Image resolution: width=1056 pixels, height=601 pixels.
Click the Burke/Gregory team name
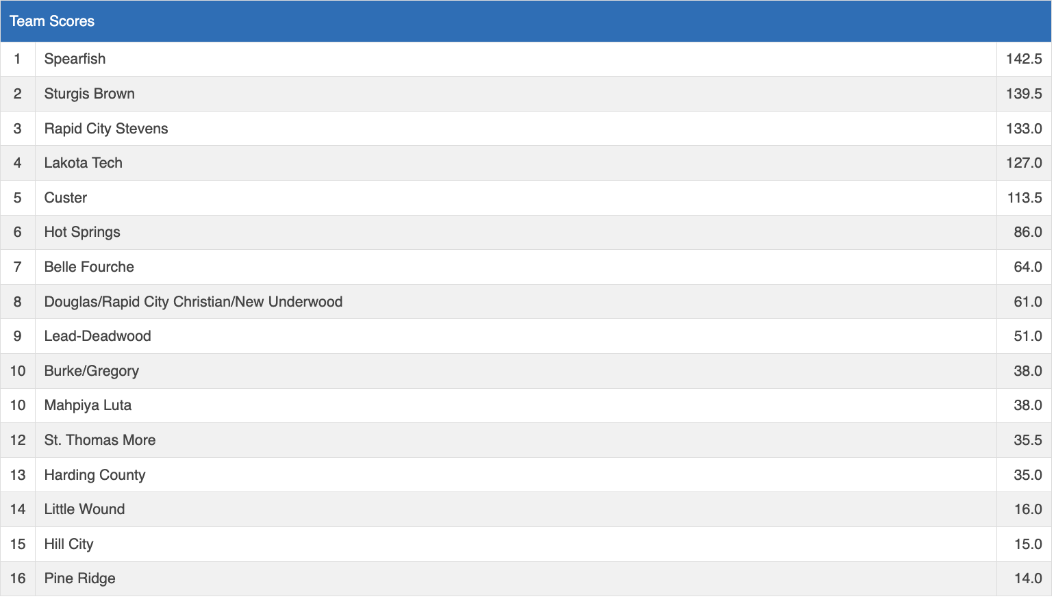[x=91, y=371]
